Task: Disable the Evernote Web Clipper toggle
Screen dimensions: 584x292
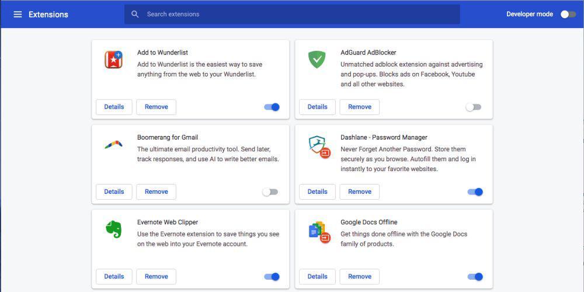Action: coord(272,277)
